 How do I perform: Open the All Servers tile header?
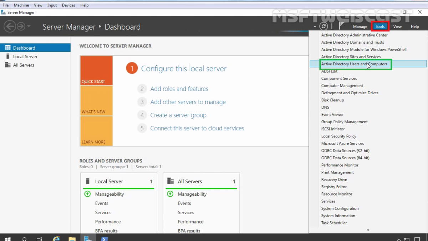(202, 181)
